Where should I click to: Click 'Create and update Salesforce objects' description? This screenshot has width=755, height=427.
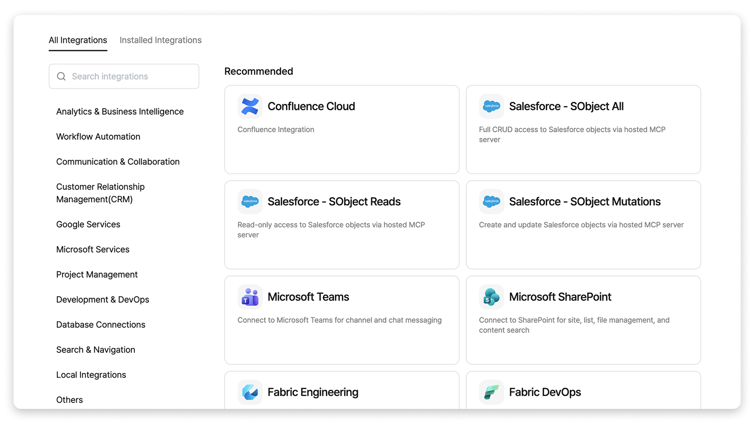tap(581, 225)
